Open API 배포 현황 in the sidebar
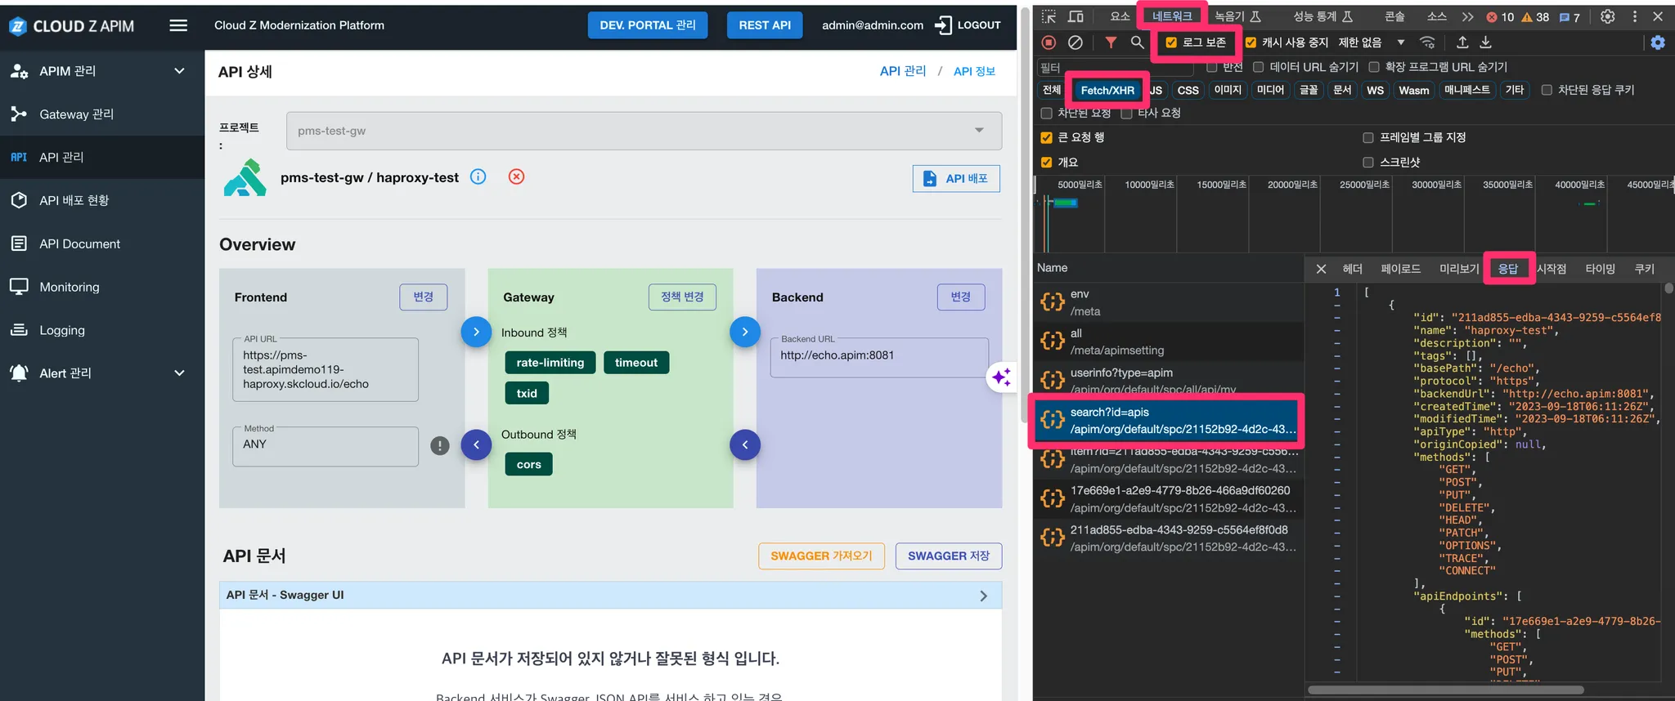Viewport: 1675px width, 701px height. 101,200
